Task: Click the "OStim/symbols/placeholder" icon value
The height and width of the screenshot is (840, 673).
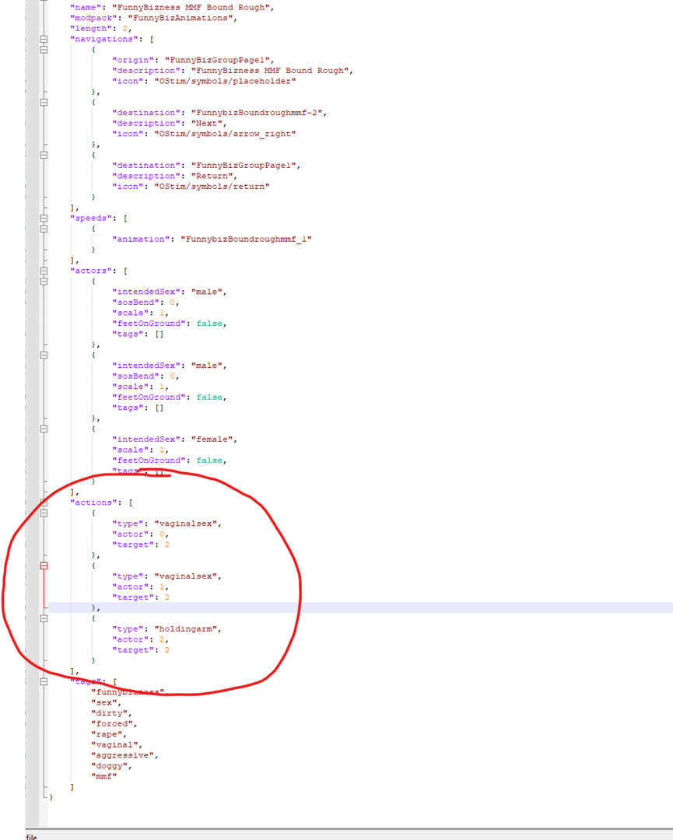Action: click(x=225, y=82)
